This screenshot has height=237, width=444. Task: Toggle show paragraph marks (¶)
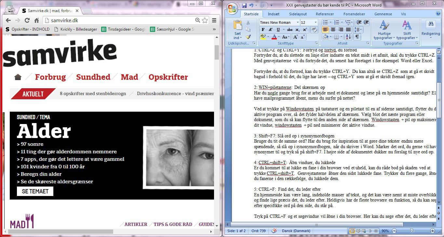(357, 37)
